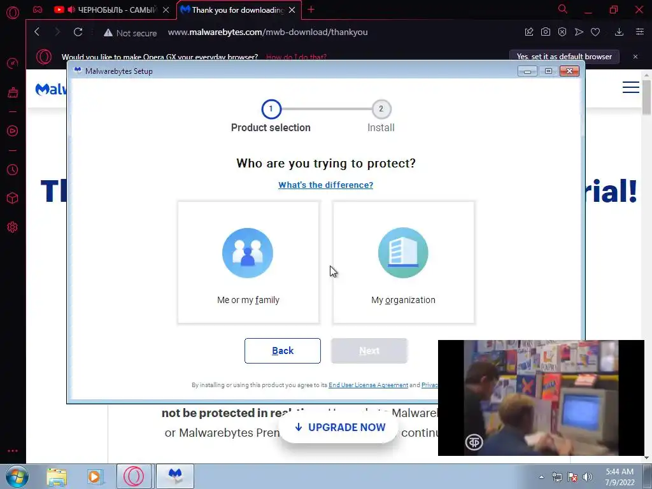Screen dimensions: 652x489
Task: Click the Malwarebytes Setup taskbar button
Action: [175, 476]
